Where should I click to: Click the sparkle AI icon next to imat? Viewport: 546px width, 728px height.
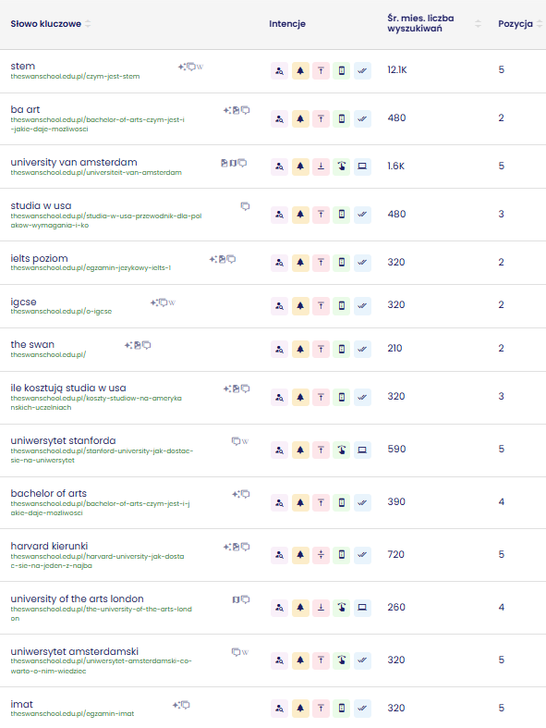pos(176,705)
